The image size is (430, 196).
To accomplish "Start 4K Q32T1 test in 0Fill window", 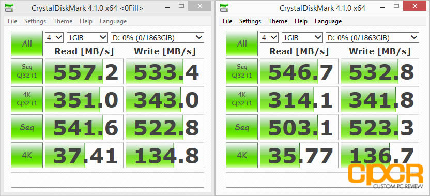I will tap(27, 99).
